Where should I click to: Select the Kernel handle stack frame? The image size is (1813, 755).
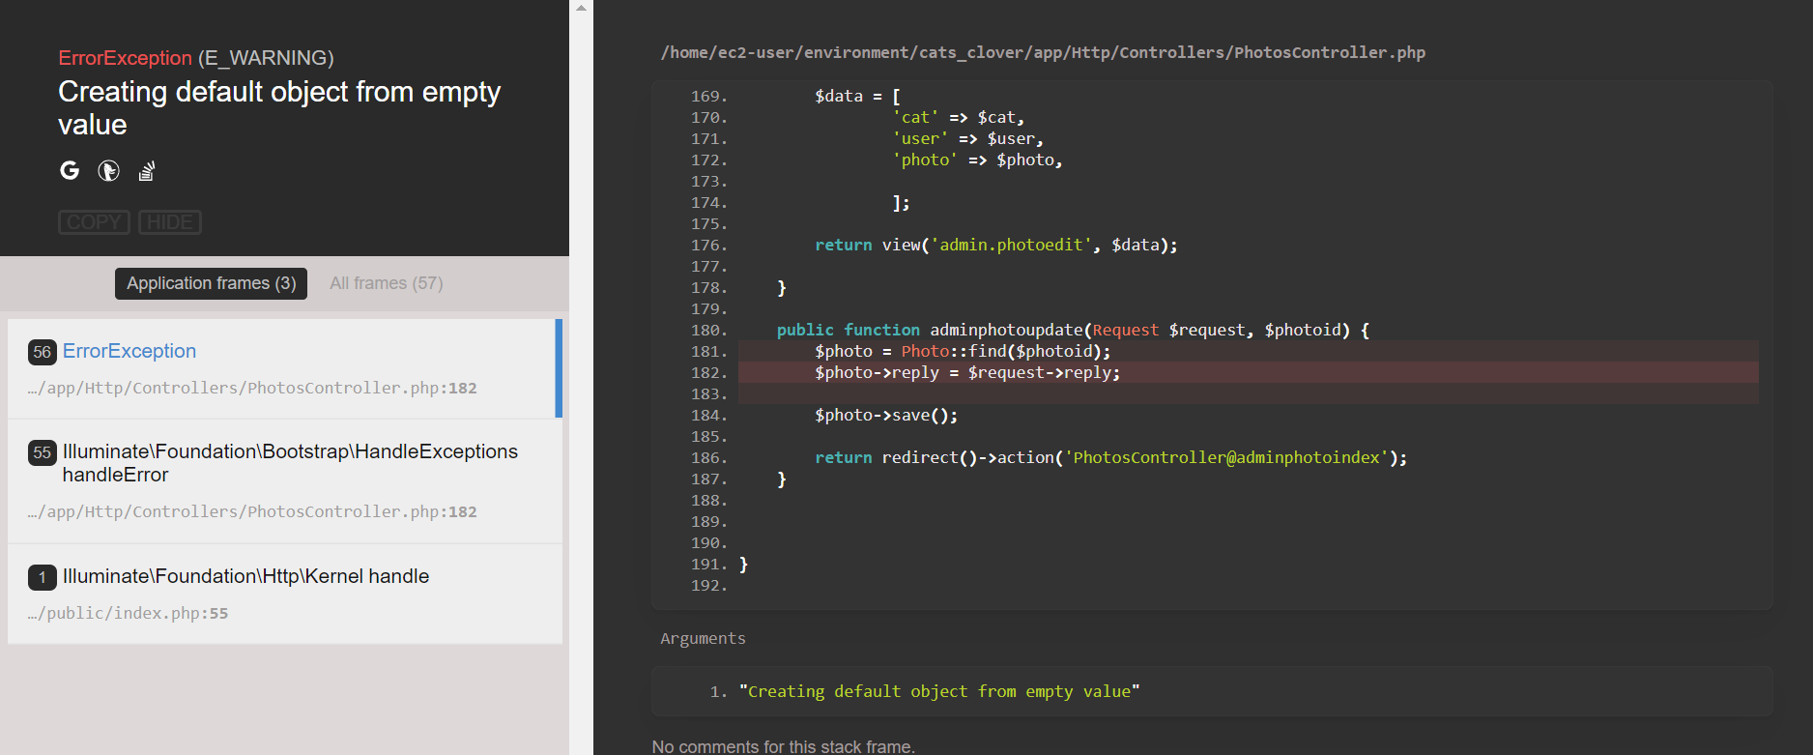coord(284,595)
